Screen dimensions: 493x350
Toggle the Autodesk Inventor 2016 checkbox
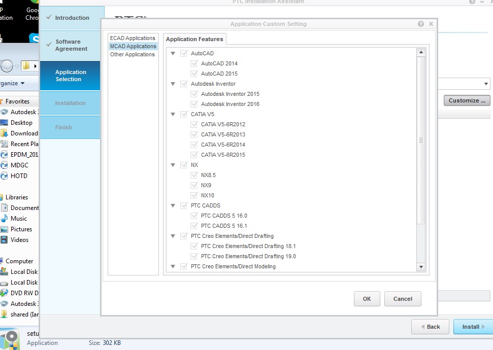194,104
